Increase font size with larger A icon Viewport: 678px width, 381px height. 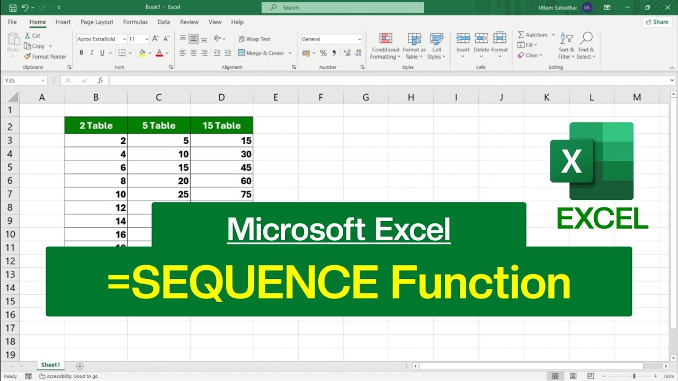tap(155, 39)
